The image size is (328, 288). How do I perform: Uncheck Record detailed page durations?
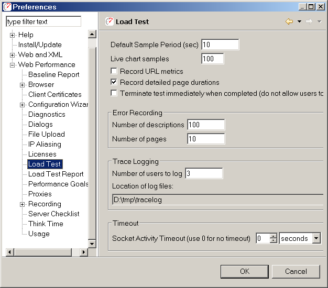coord(114,82)
